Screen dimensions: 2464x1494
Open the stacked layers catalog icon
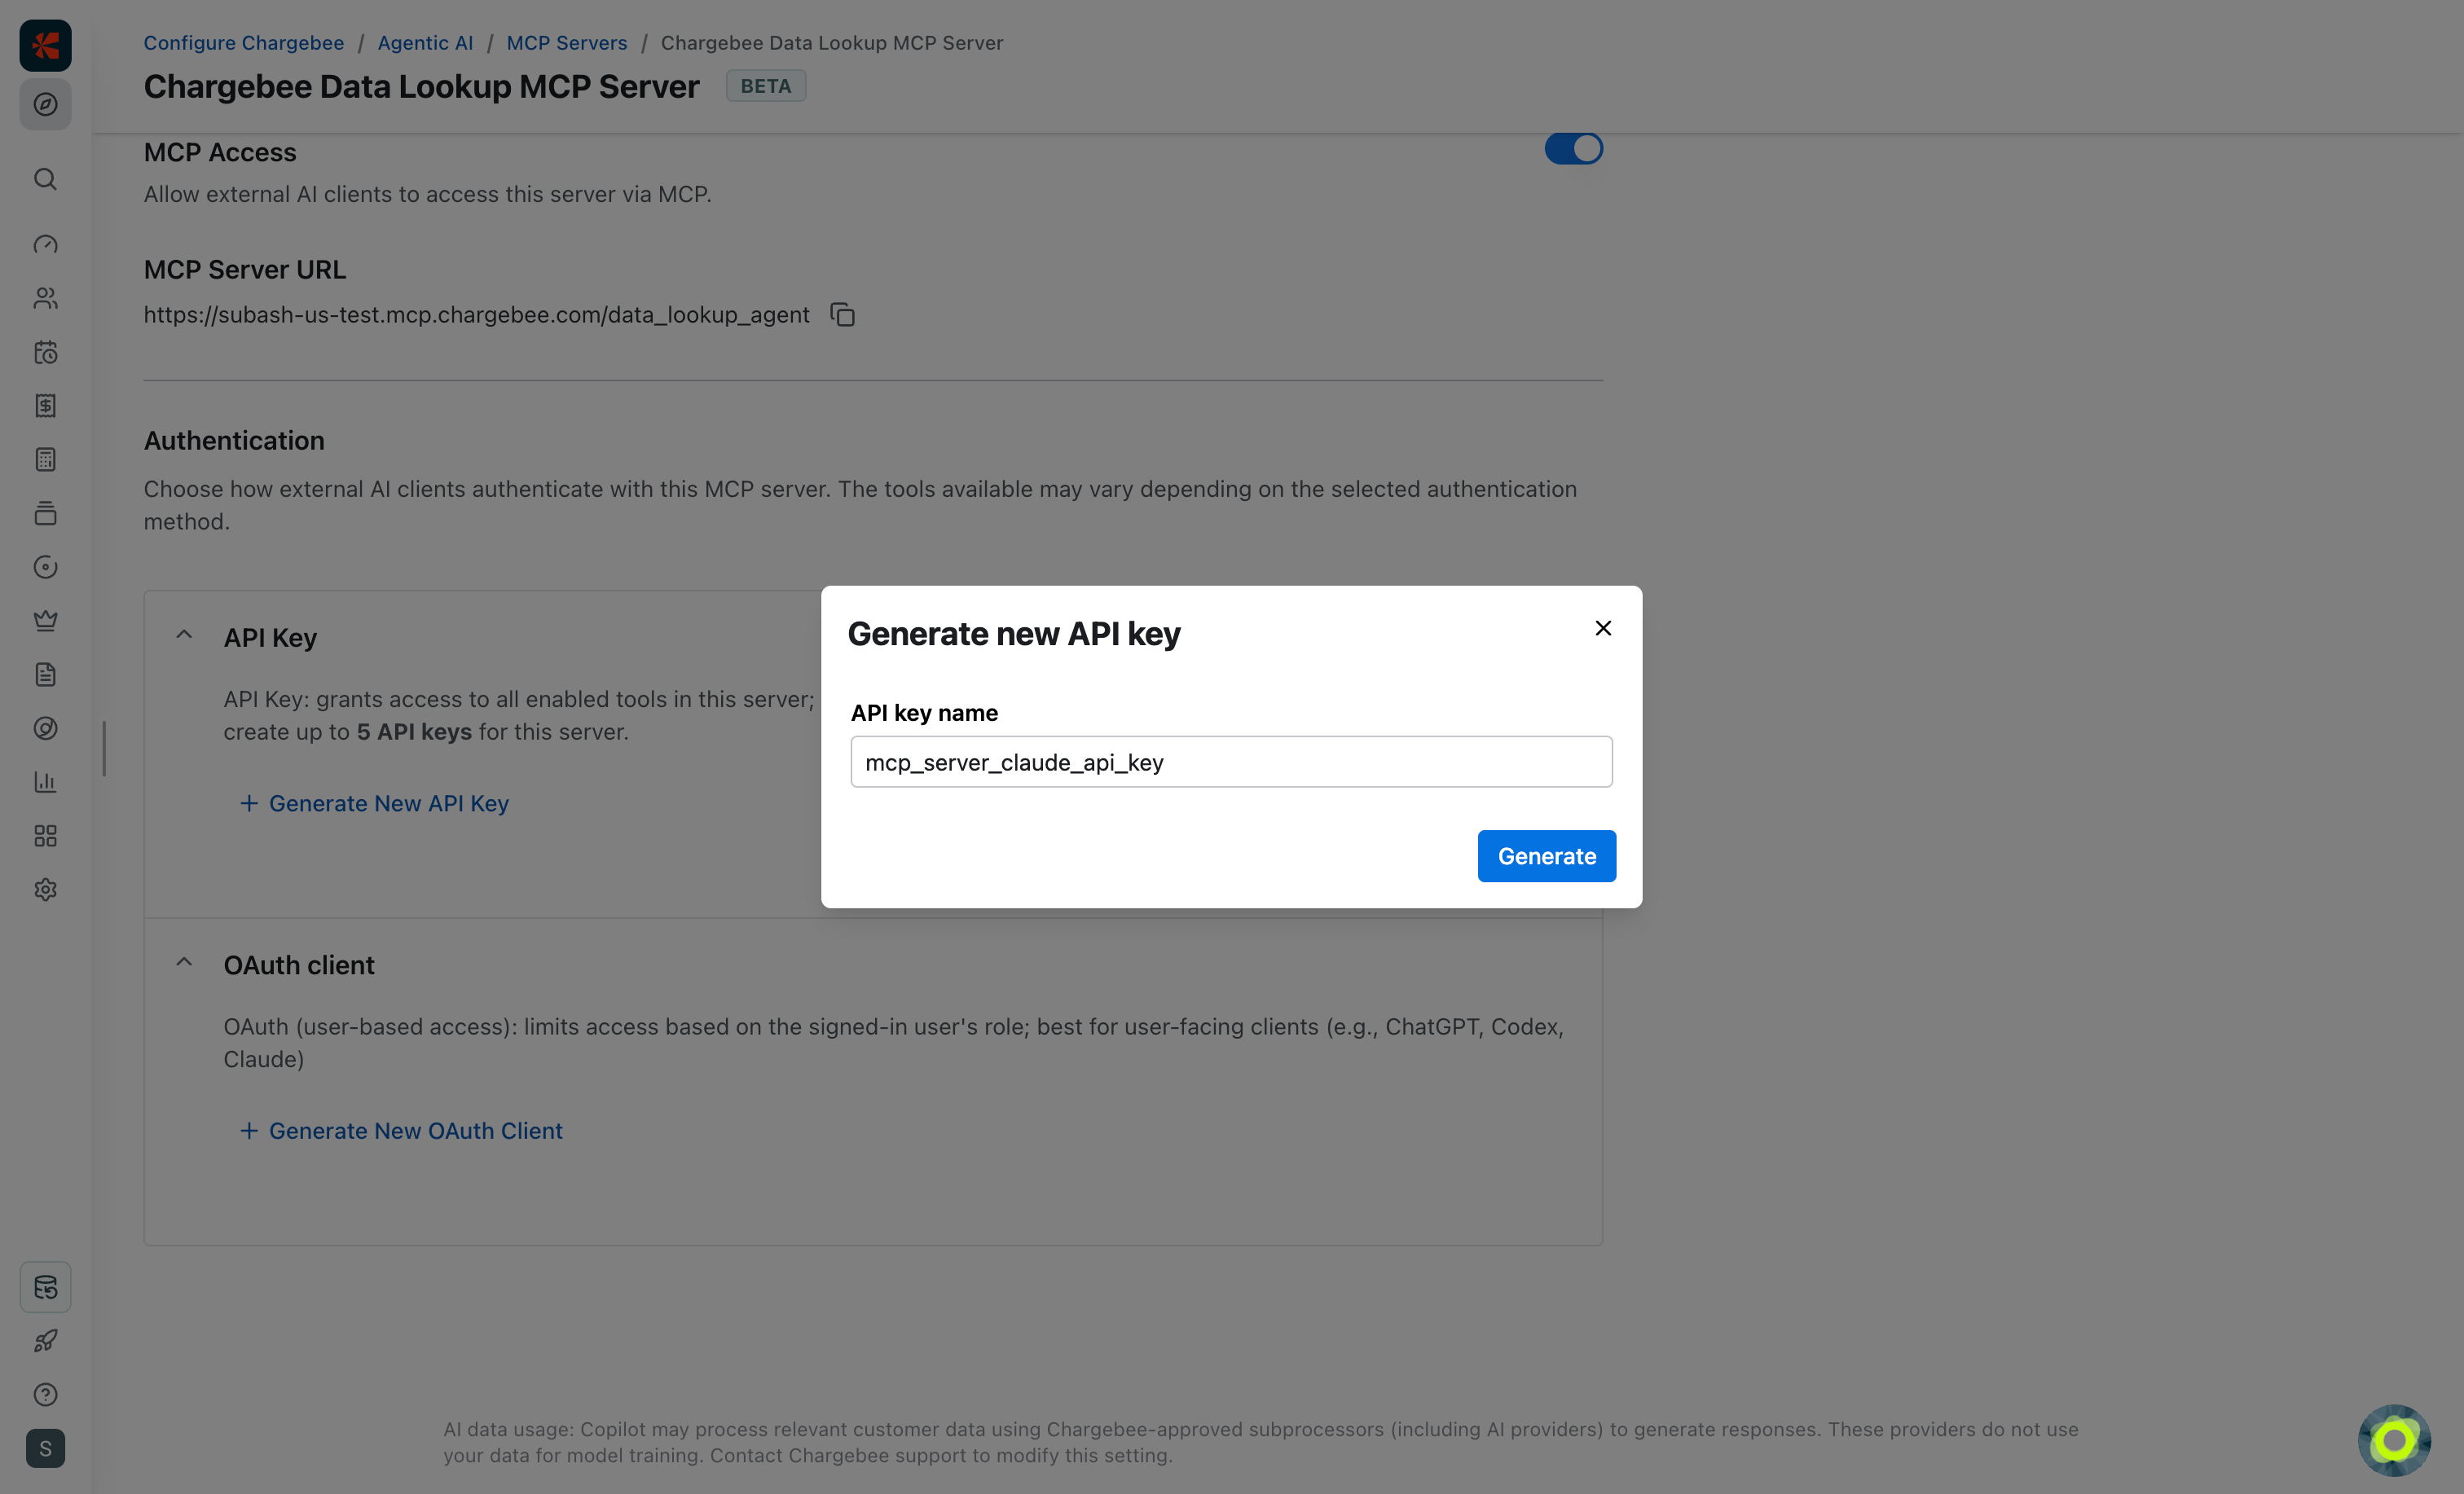(45, 513)
